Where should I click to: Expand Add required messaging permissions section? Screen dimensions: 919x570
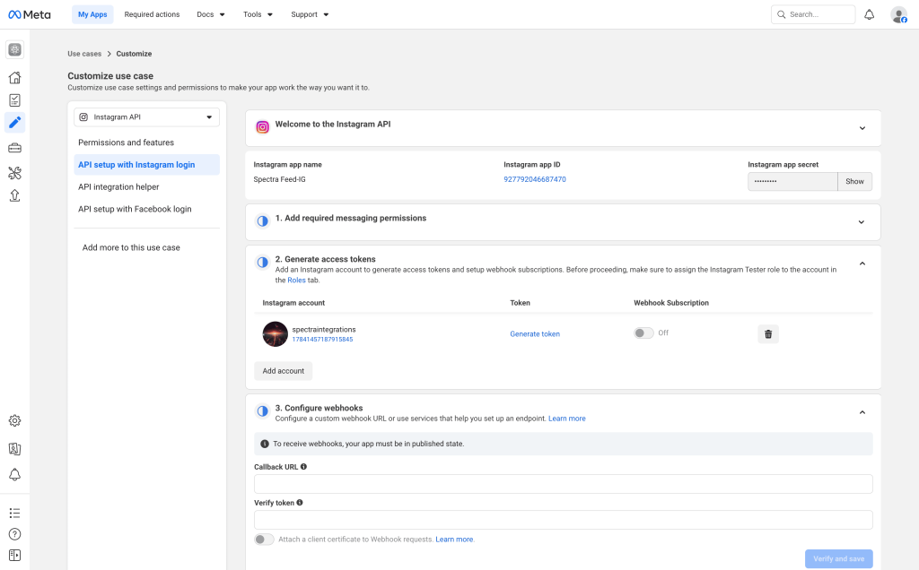click(x=862, y=222)
